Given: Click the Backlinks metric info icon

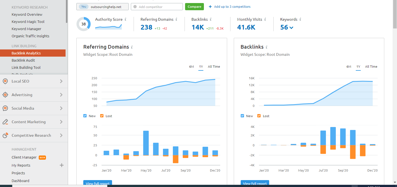Looking at the screenshot, I should (211, 19).
